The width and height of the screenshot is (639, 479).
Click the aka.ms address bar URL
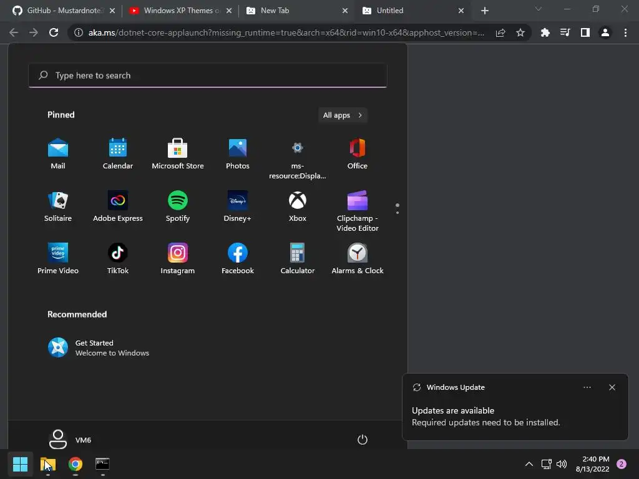[286, 32]
